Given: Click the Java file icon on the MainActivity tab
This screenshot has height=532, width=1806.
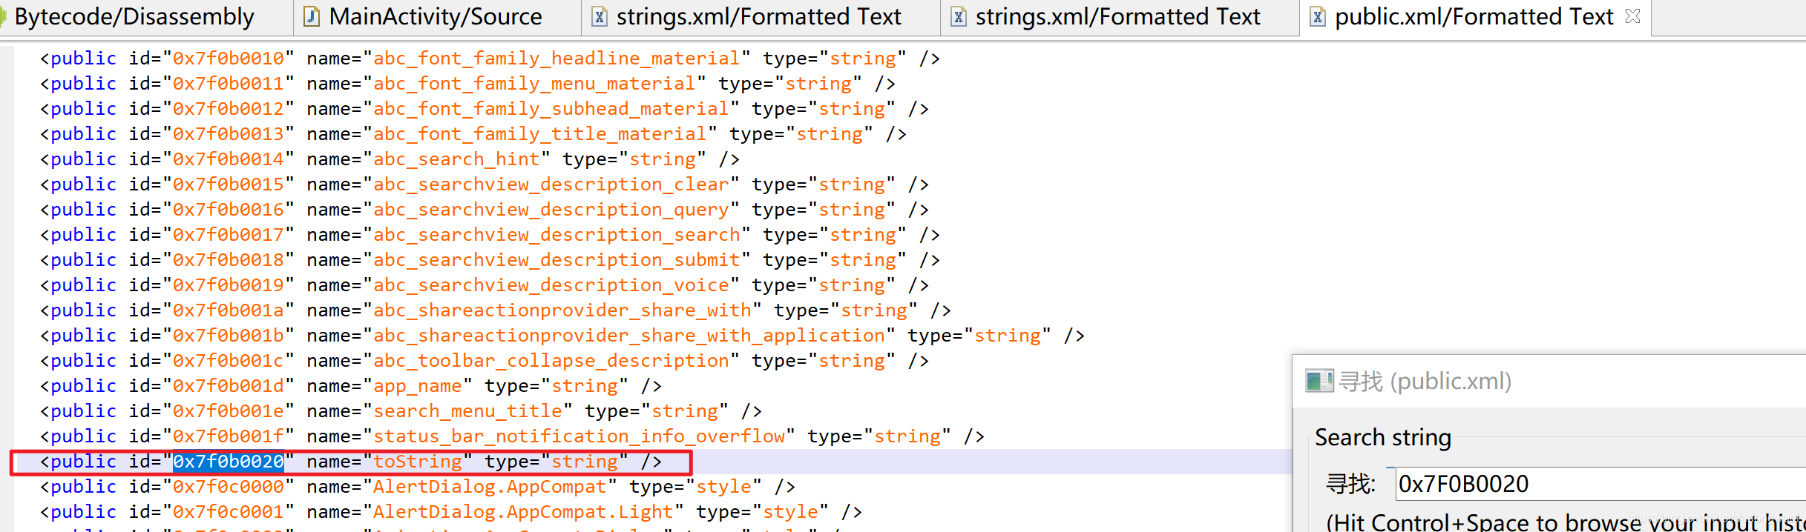Looking at the screenshot, I should pyautogui.click(x=312, y=16).
